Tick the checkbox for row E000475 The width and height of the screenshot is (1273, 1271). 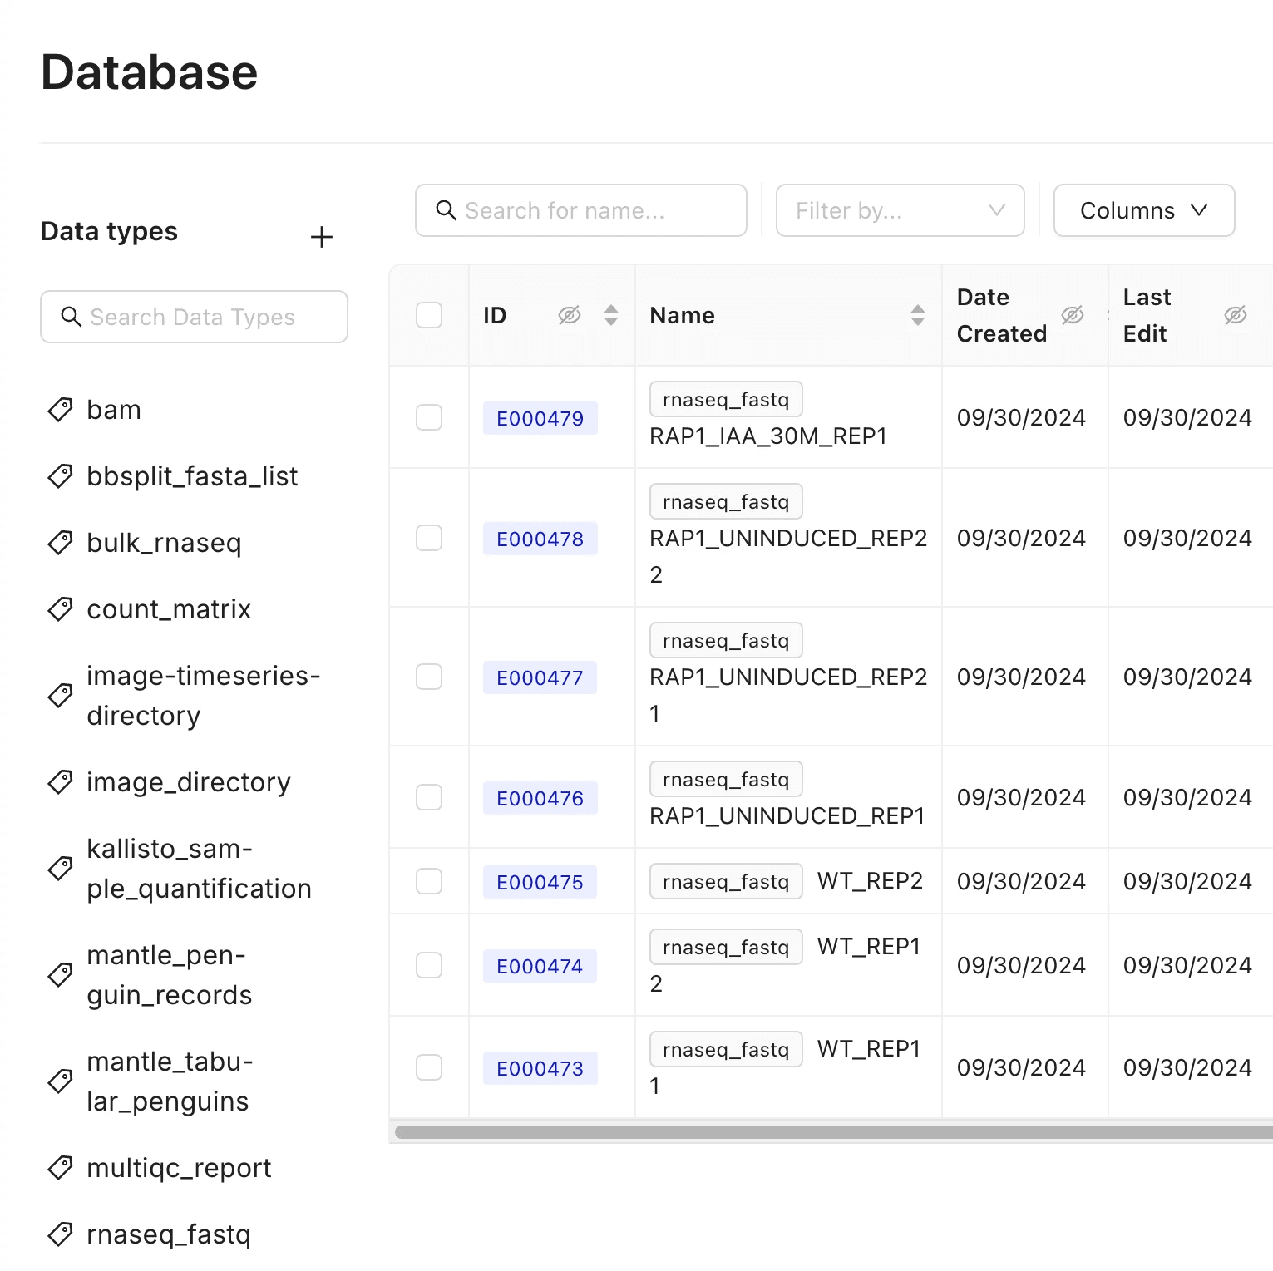pos(429,881)
